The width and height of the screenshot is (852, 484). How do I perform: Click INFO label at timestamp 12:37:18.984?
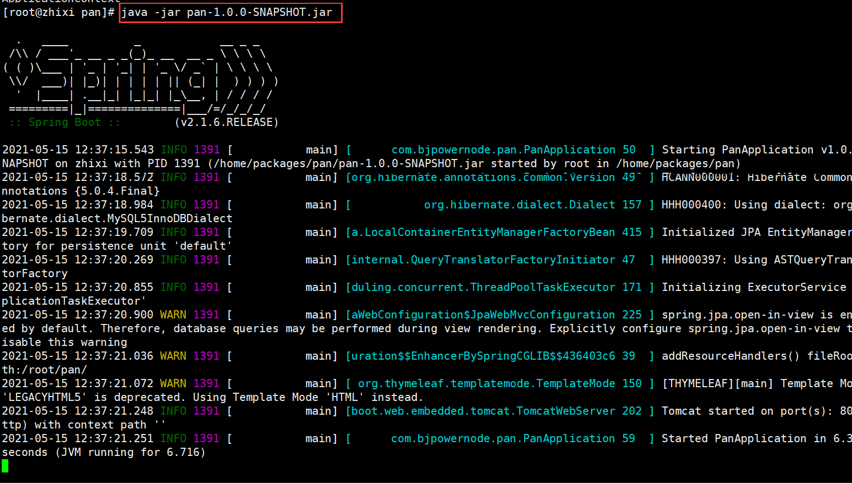pyautogui.click(x=173, y=205)
